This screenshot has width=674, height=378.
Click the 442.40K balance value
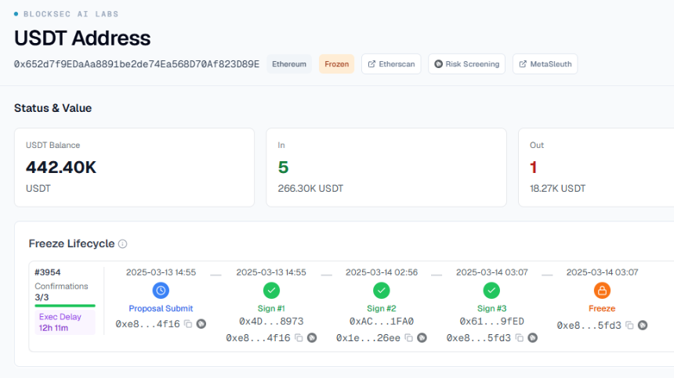point(61,167)
